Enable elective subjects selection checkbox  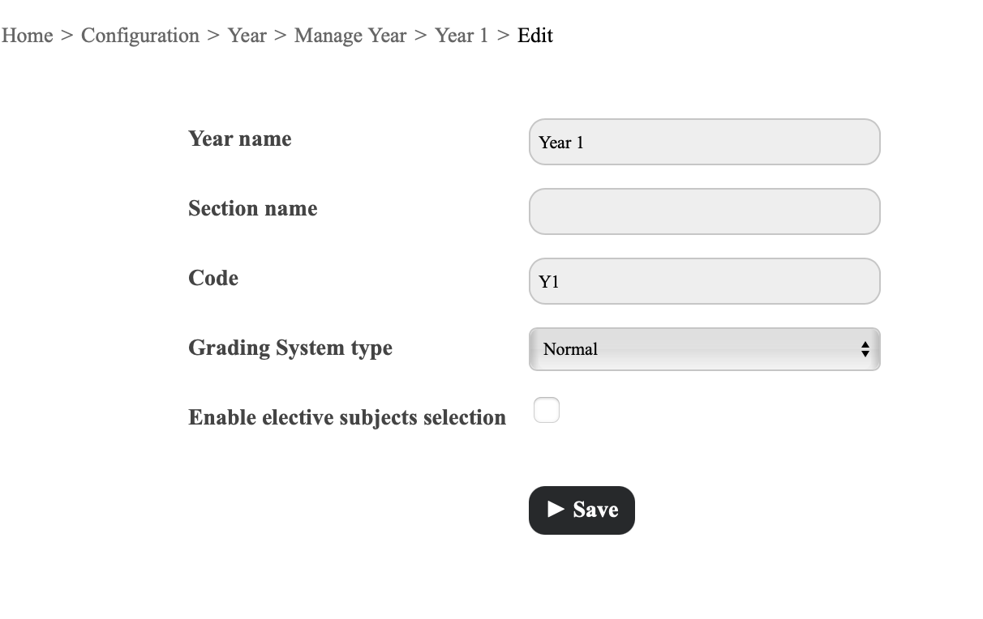point(547,410)
